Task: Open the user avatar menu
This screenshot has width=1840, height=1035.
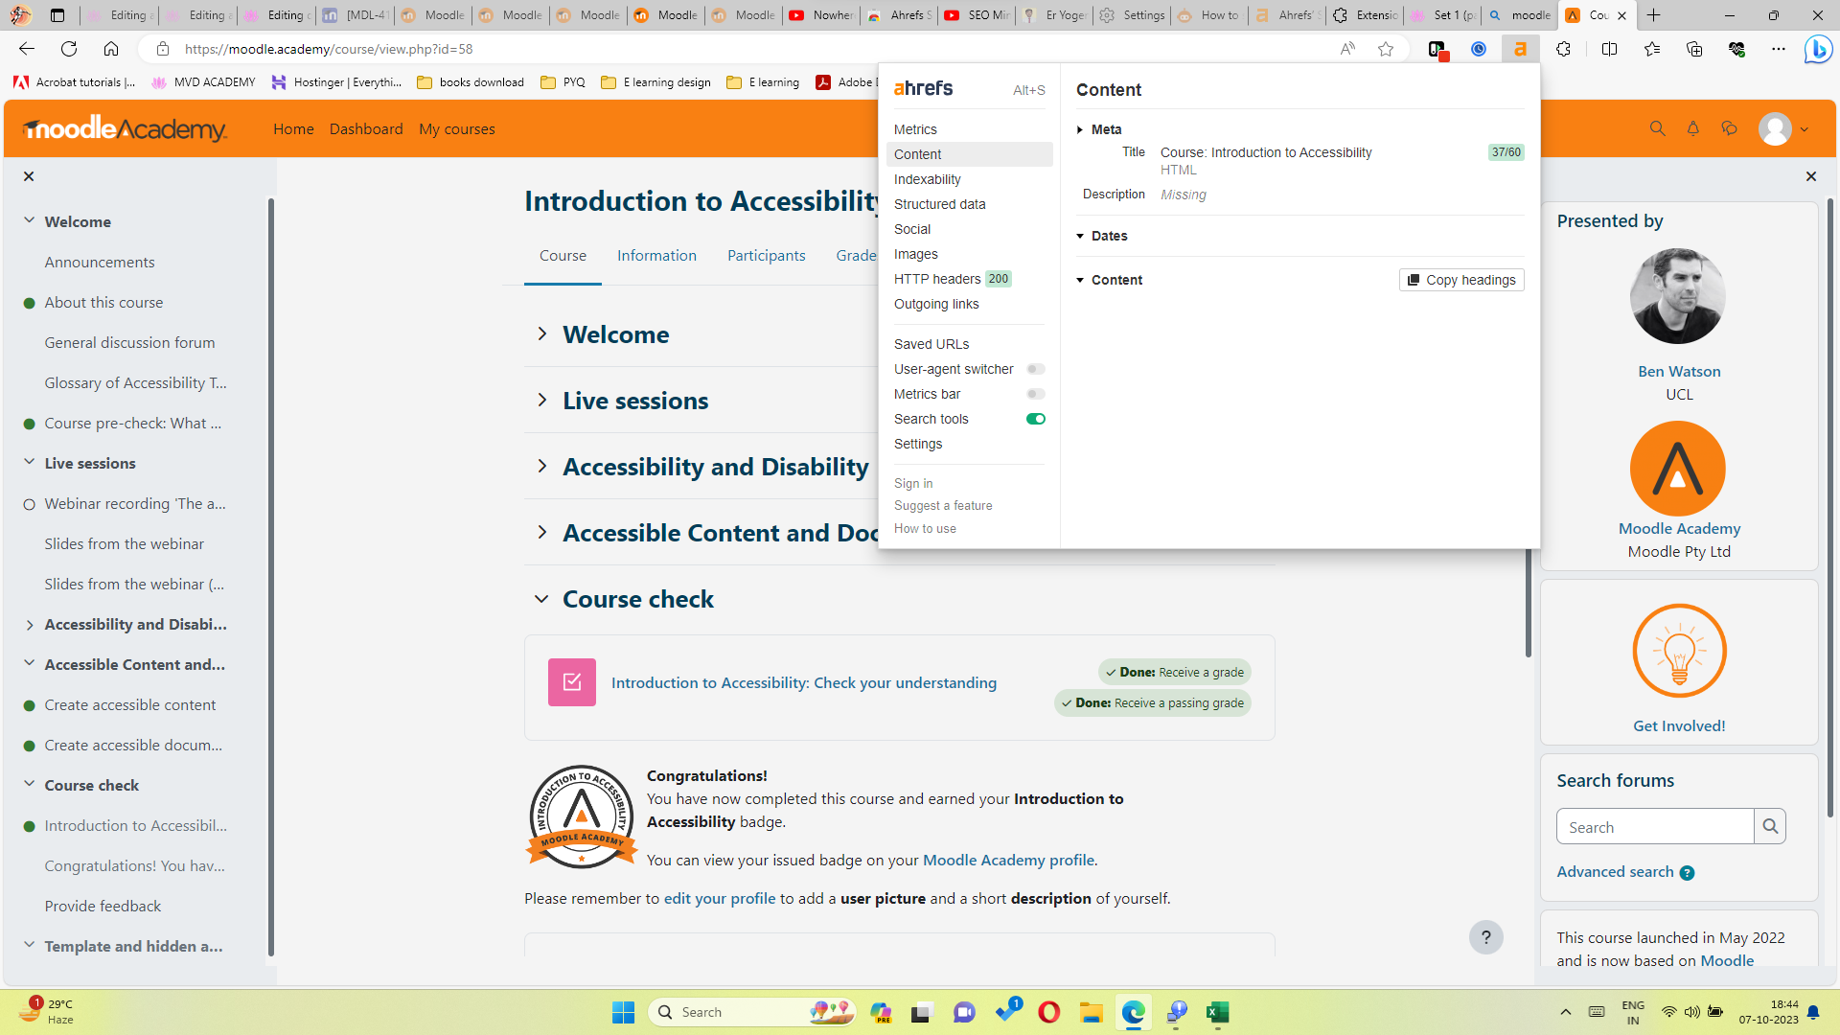Action: (1783, 128)
